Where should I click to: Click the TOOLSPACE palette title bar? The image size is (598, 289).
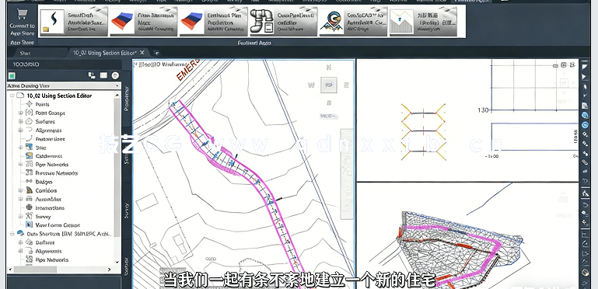coord(64,64)
